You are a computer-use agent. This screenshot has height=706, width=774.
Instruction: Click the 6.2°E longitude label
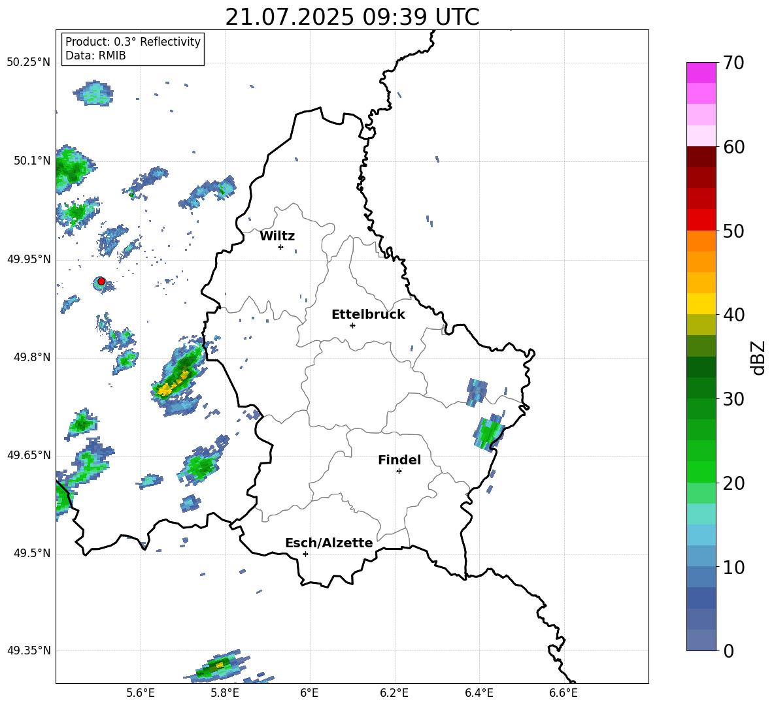(x=394, y=693)
